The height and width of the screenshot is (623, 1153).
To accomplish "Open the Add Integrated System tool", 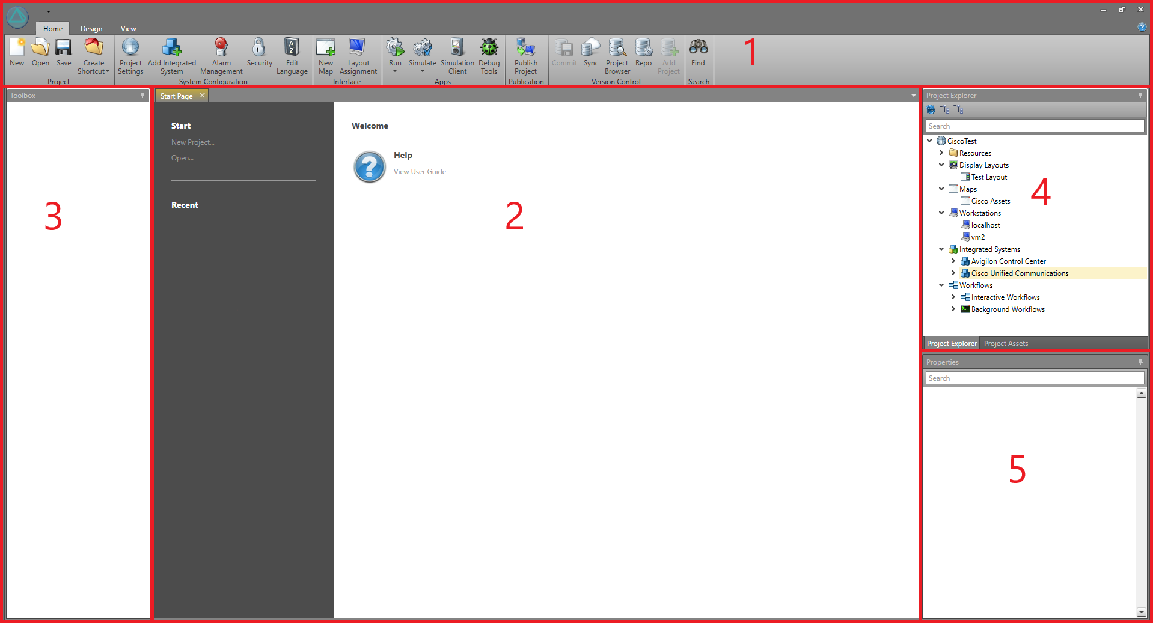I will (x=171, y=48).
